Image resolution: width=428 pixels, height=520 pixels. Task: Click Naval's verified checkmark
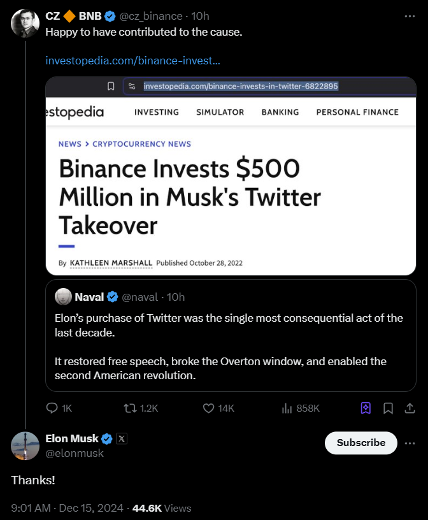point(112,296)
